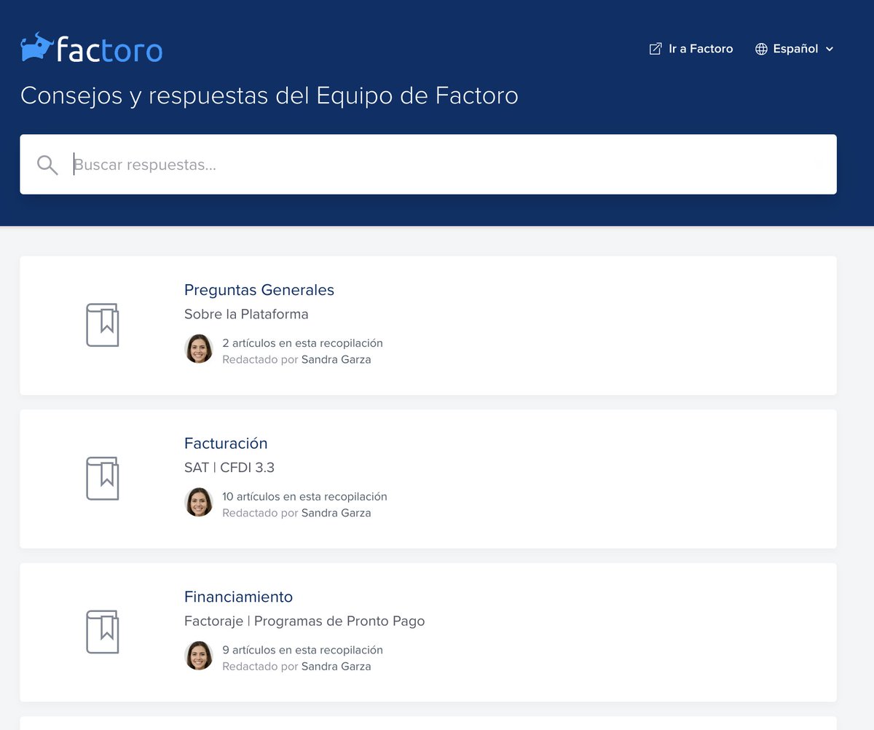
Task: Open the Facturación collection
Action: point(226,444)
